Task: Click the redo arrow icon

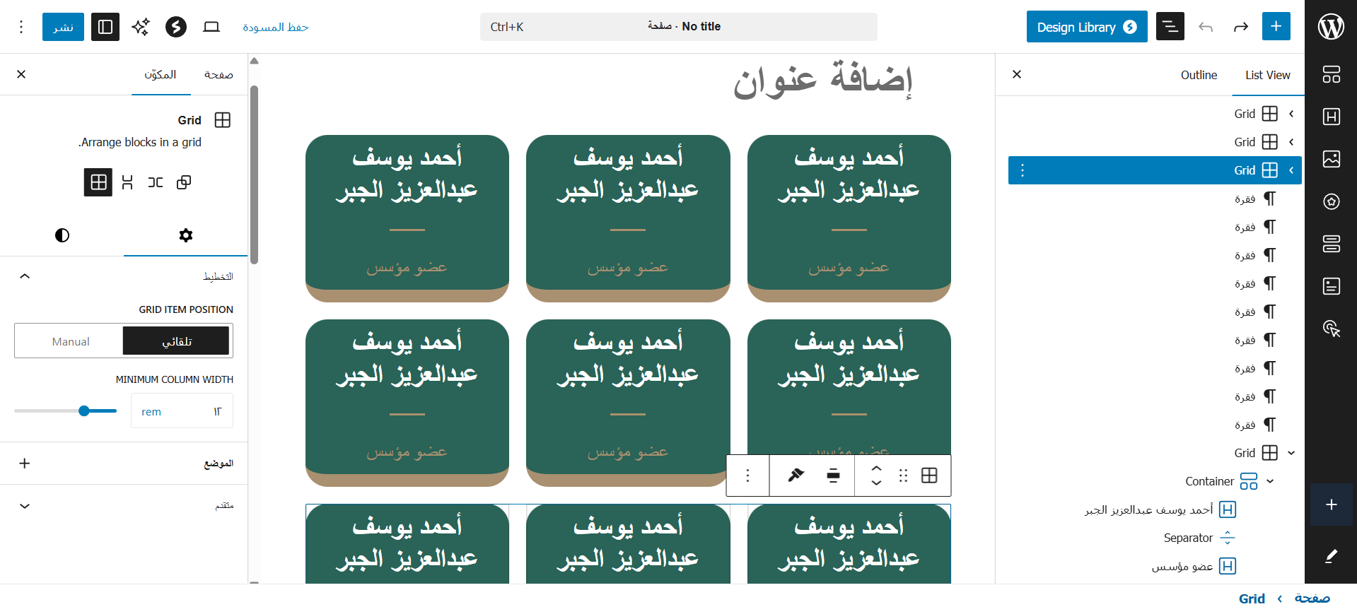Action: click(x=1240, y=27)
